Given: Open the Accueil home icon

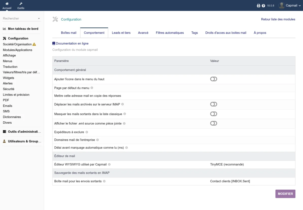Looking at the screenshot, I should pos(7,4).
